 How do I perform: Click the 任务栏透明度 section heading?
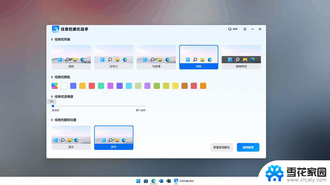click(x=64, y=97)
